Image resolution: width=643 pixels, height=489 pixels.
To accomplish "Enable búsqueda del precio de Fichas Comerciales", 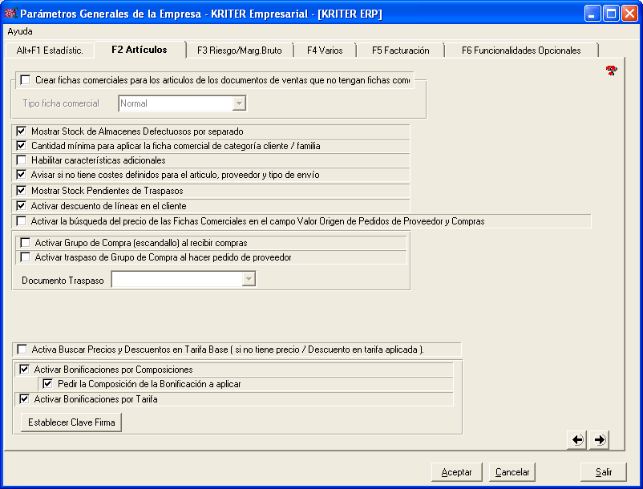I will [22, 221].
